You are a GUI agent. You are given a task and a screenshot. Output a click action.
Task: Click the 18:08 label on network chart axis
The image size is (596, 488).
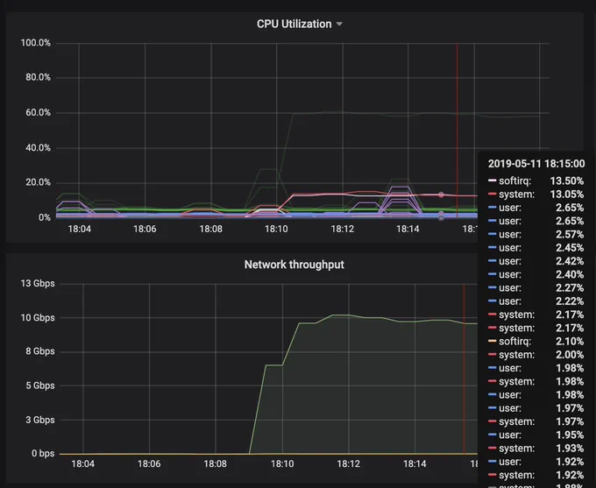[215, 464]
